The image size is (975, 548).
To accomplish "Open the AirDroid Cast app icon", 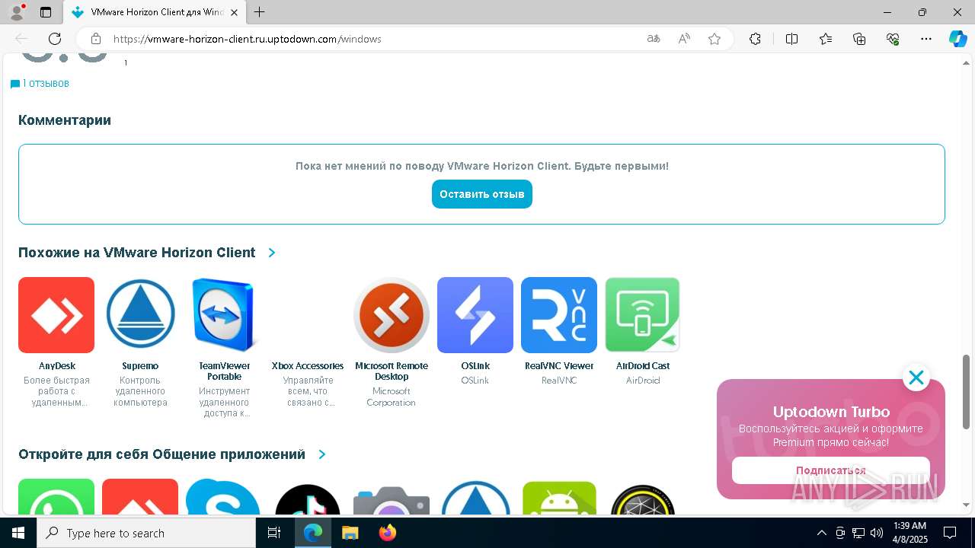I will (643, 315).
